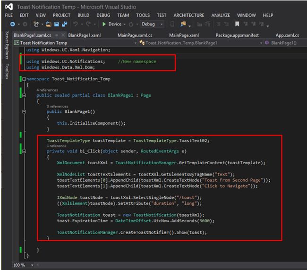Open the Debug configuration dropdown
307x270 pixels.
[152, 24]
